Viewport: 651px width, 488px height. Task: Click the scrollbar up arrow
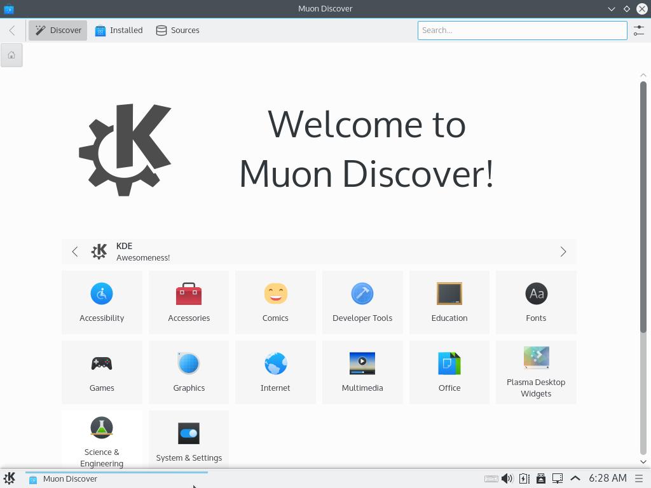[643, 75]
